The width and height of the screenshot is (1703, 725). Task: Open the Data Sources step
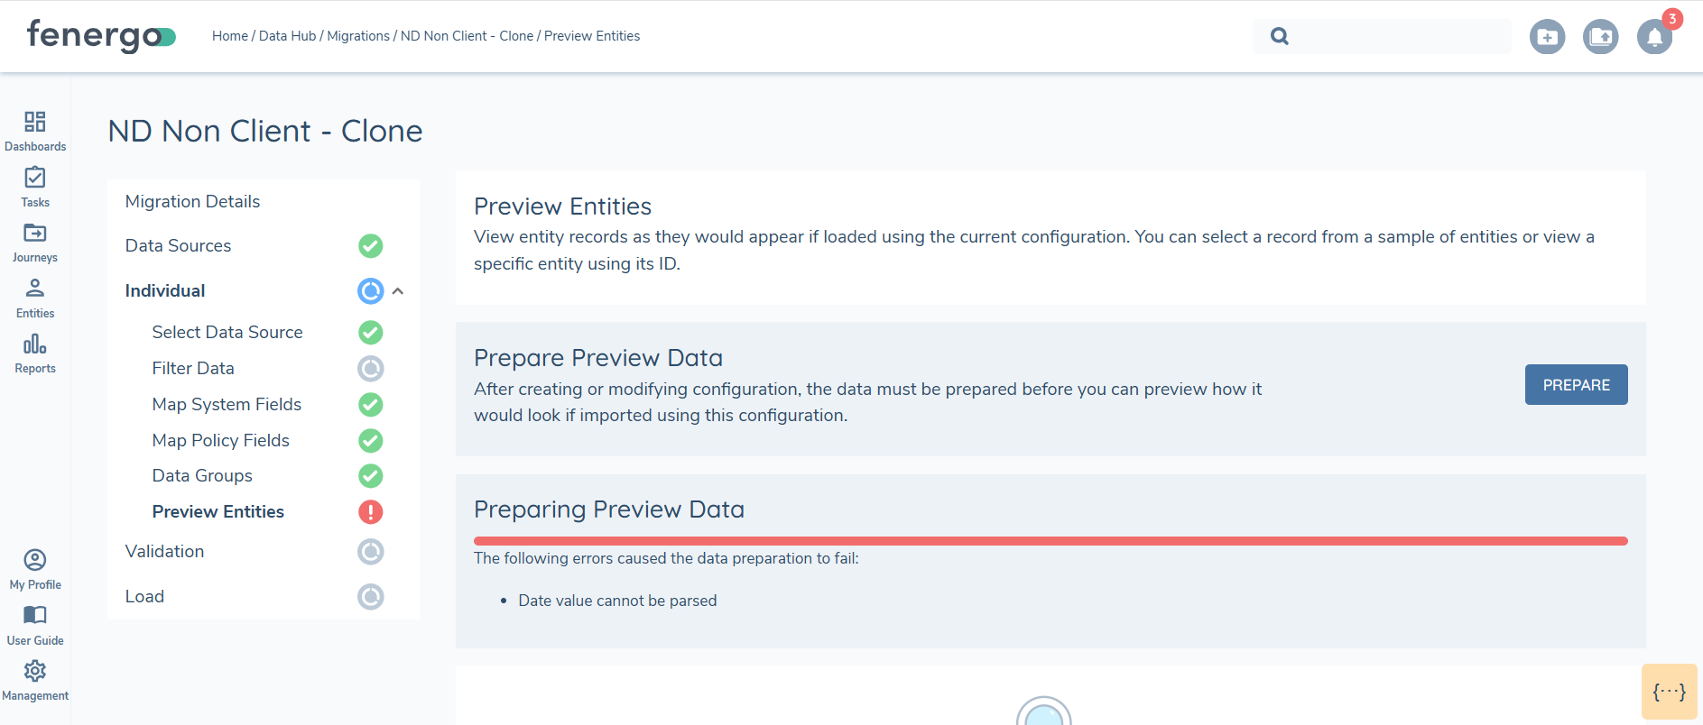coord(178,245)
